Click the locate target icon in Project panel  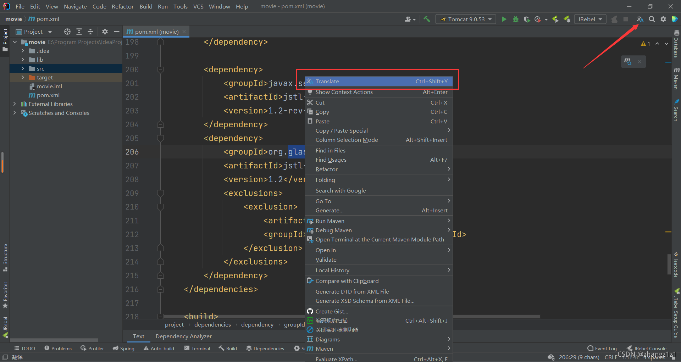pos(67,32)
